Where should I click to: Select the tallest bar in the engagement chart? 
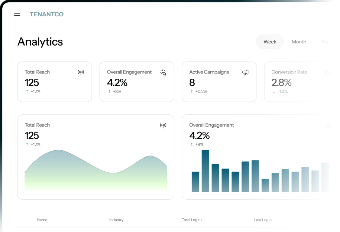[x=205, y=171]
